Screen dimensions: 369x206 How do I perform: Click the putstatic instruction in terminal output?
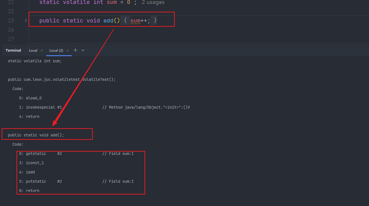click(36, 182)
